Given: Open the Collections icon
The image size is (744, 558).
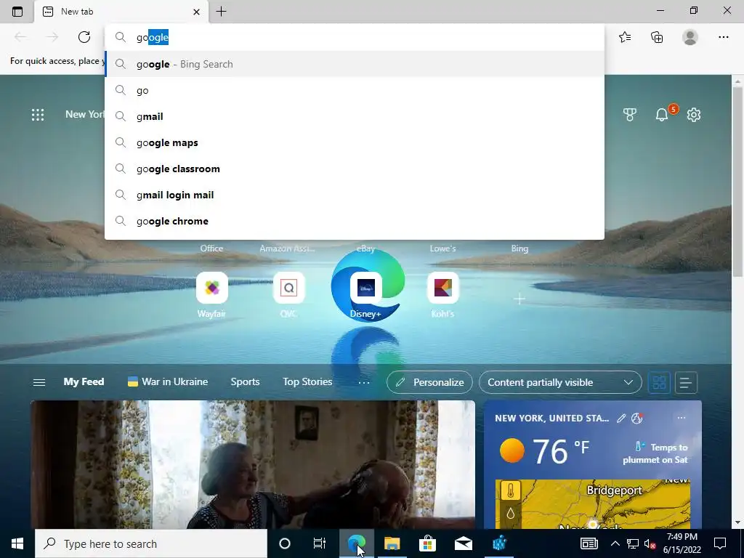Looking at the screenshot, I should pos(657,37).
